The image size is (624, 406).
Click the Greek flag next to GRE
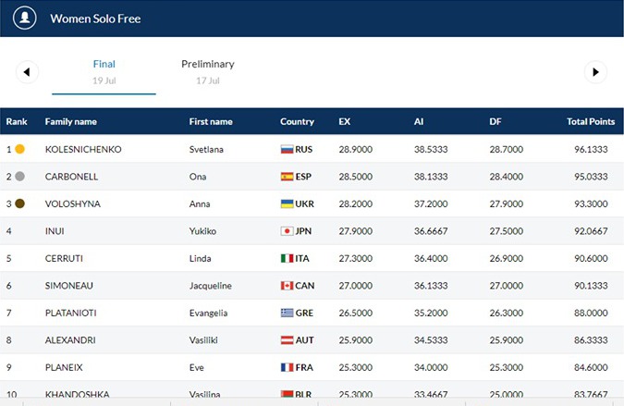[287, 313]
